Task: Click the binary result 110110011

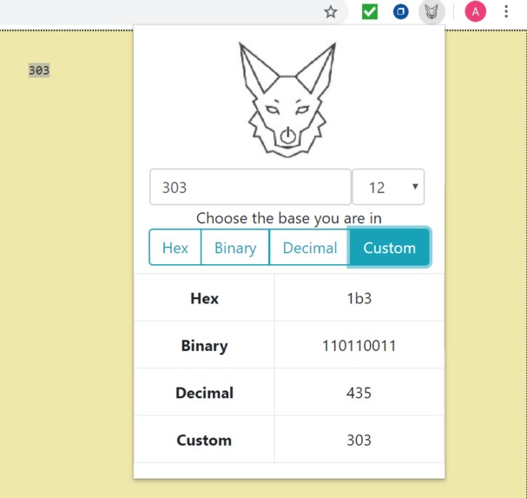Action: click(359, 346)
